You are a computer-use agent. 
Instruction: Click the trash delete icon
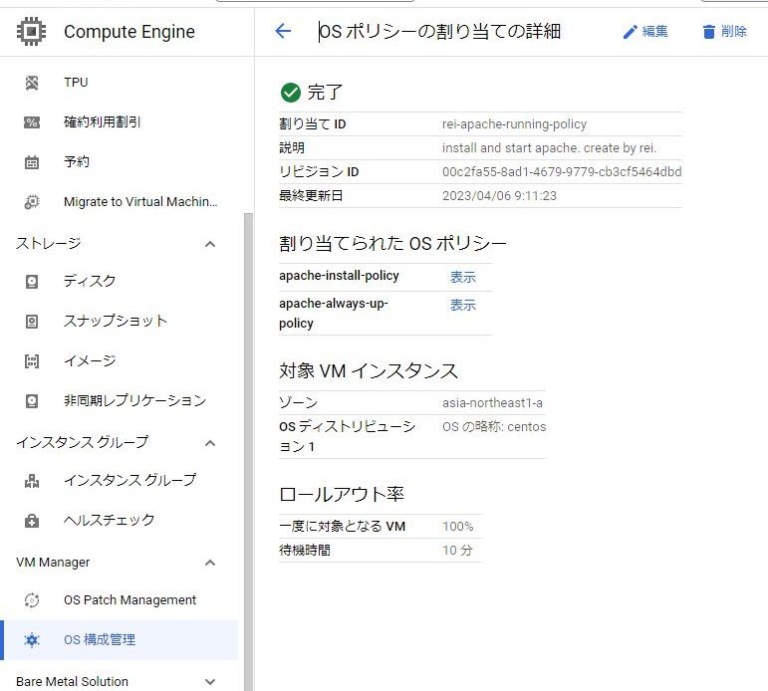click(x=709, y=32)
